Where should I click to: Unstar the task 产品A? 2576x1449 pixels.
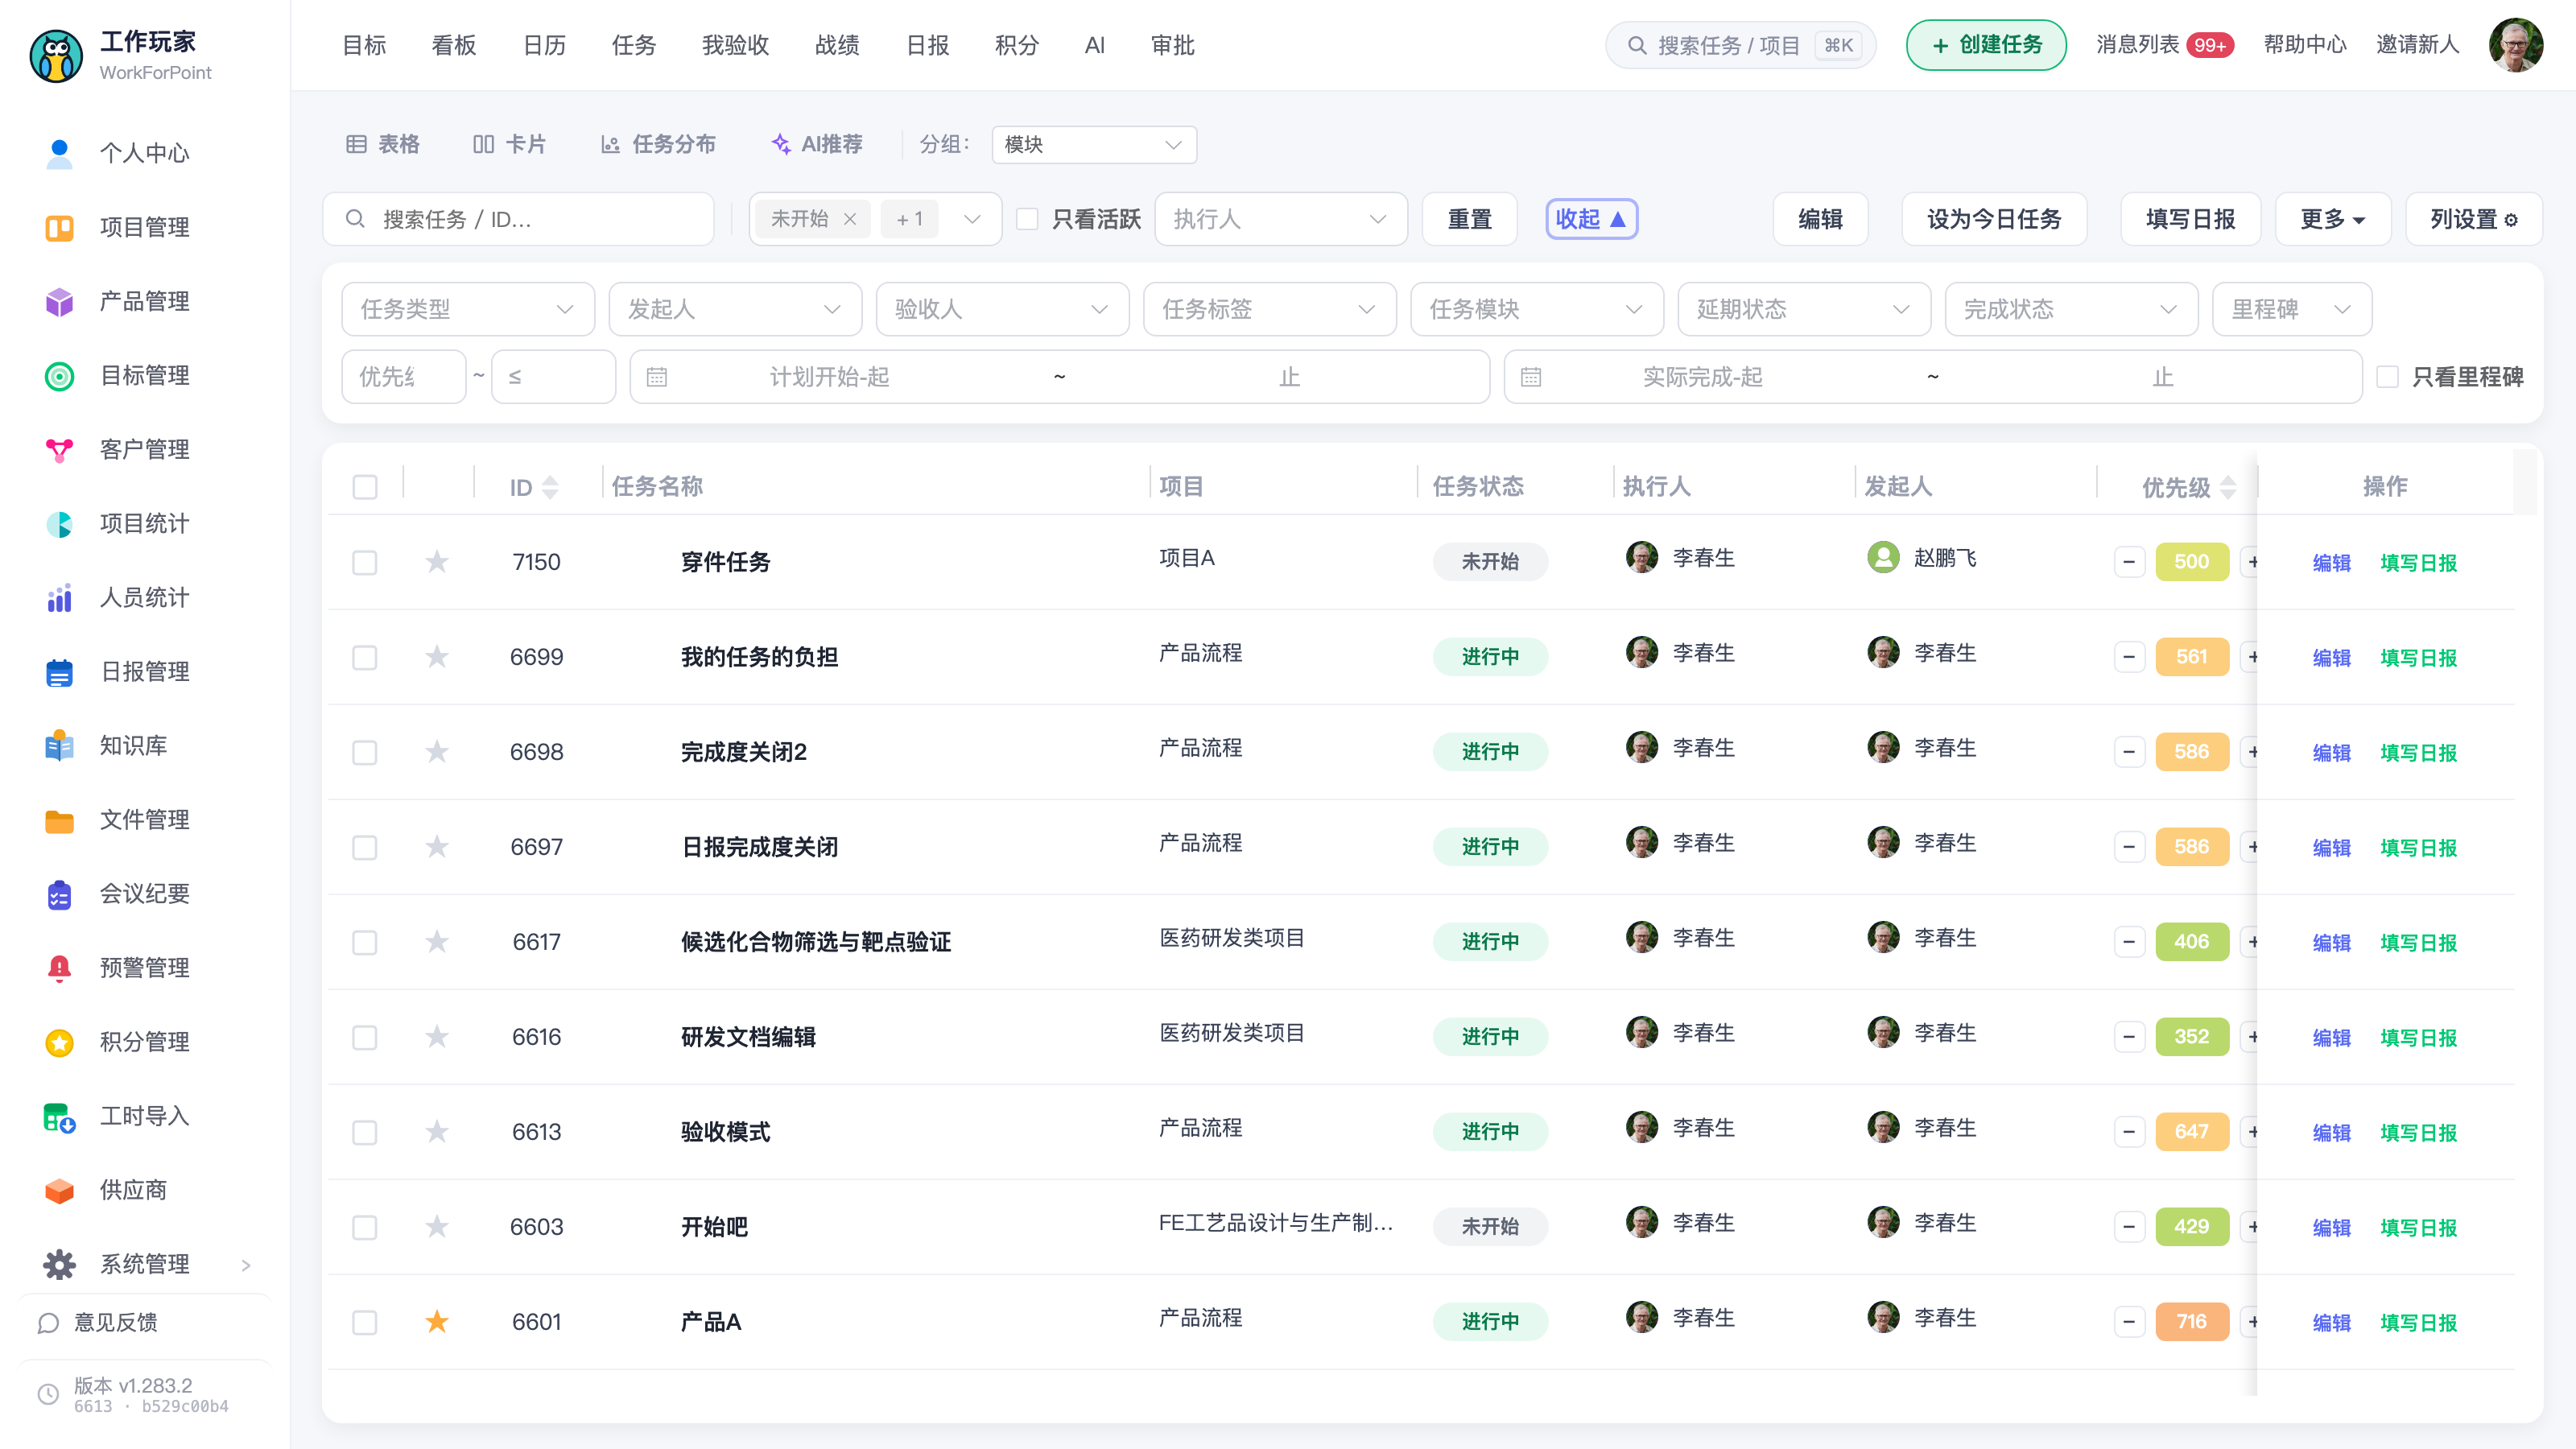pyautogui.click(x=437, y=1321)
